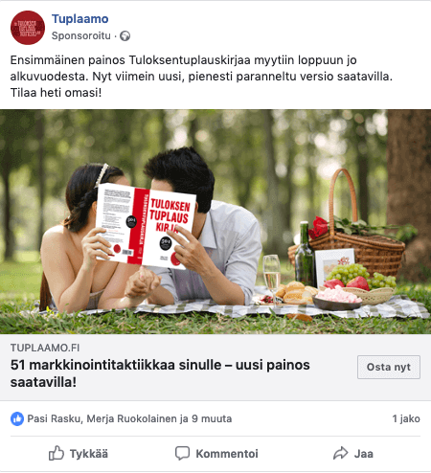Click the globe public-audience icon
Screen dimensions: 431x473
pyautogui.click(x=125, y=36)
